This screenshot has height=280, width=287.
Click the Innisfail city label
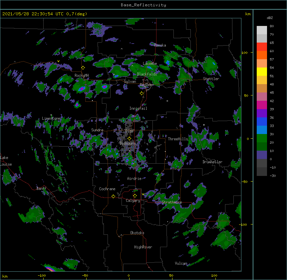coord(138,108)
